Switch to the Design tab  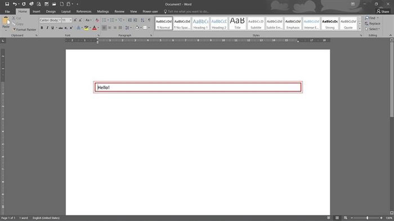pyautogui.click(x=51, y=12)
